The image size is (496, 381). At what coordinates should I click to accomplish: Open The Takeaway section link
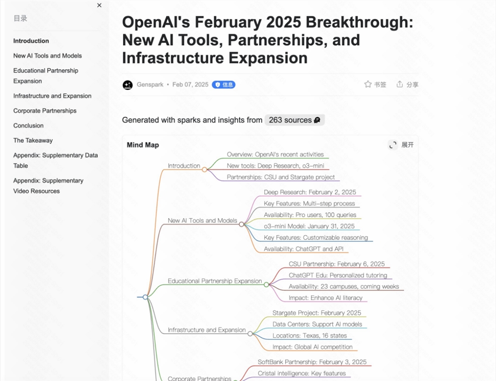[x=33, y=141]
